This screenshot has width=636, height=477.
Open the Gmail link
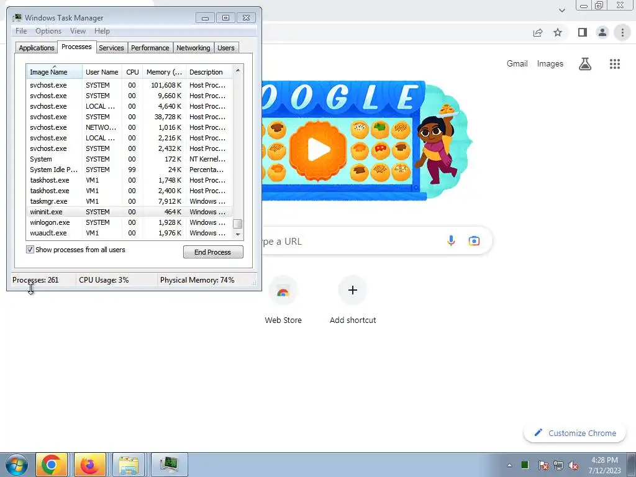[x=517, y=64]
